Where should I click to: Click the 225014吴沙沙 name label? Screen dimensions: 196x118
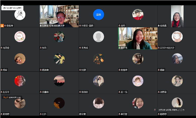(x=167, y=48)
